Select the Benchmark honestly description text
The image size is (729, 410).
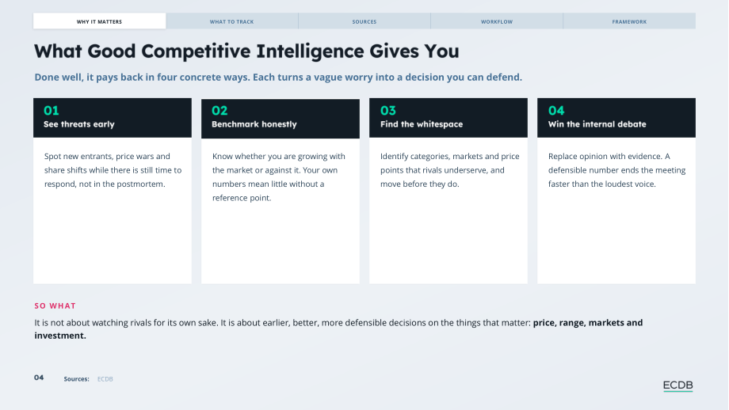point(279,177)
